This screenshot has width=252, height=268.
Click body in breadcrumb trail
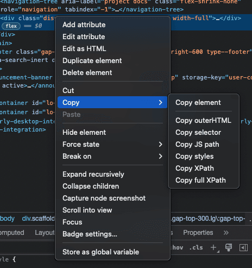click(x=7, y=219)
